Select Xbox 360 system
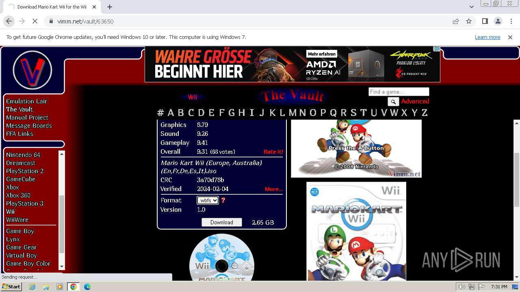Viewport: 520px width, 292px height. pyautogui.click(x=18, y=195)
